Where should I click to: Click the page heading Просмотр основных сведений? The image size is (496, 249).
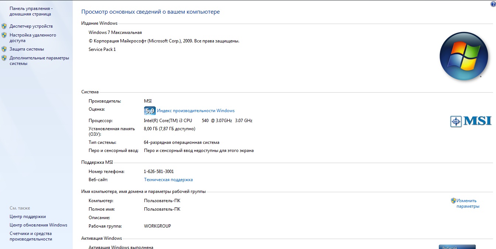(150, 12)
